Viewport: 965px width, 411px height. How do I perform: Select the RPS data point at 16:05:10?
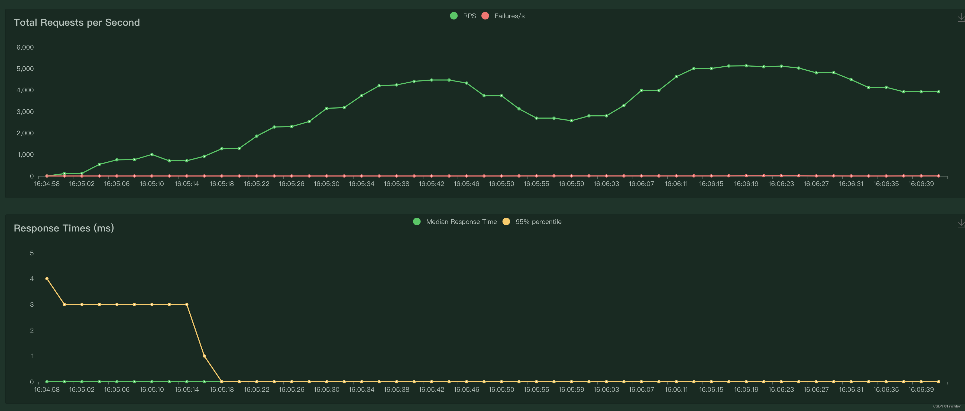(152, 154)
